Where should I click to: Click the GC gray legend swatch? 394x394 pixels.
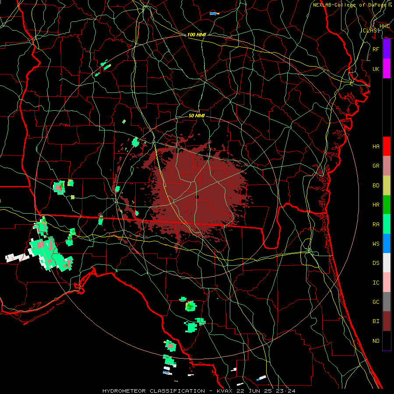click(387, 302)
